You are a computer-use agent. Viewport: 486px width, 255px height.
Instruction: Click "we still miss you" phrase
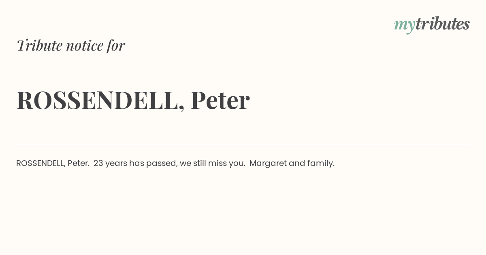tap(212, 164)
